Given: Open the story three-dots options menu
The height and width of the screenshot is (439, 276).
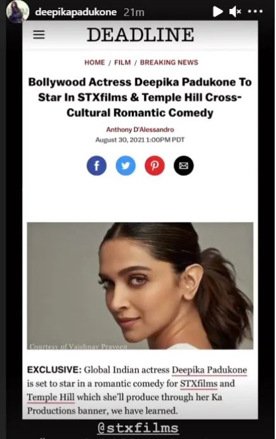Looking at the screenshot, I should 255,11.
